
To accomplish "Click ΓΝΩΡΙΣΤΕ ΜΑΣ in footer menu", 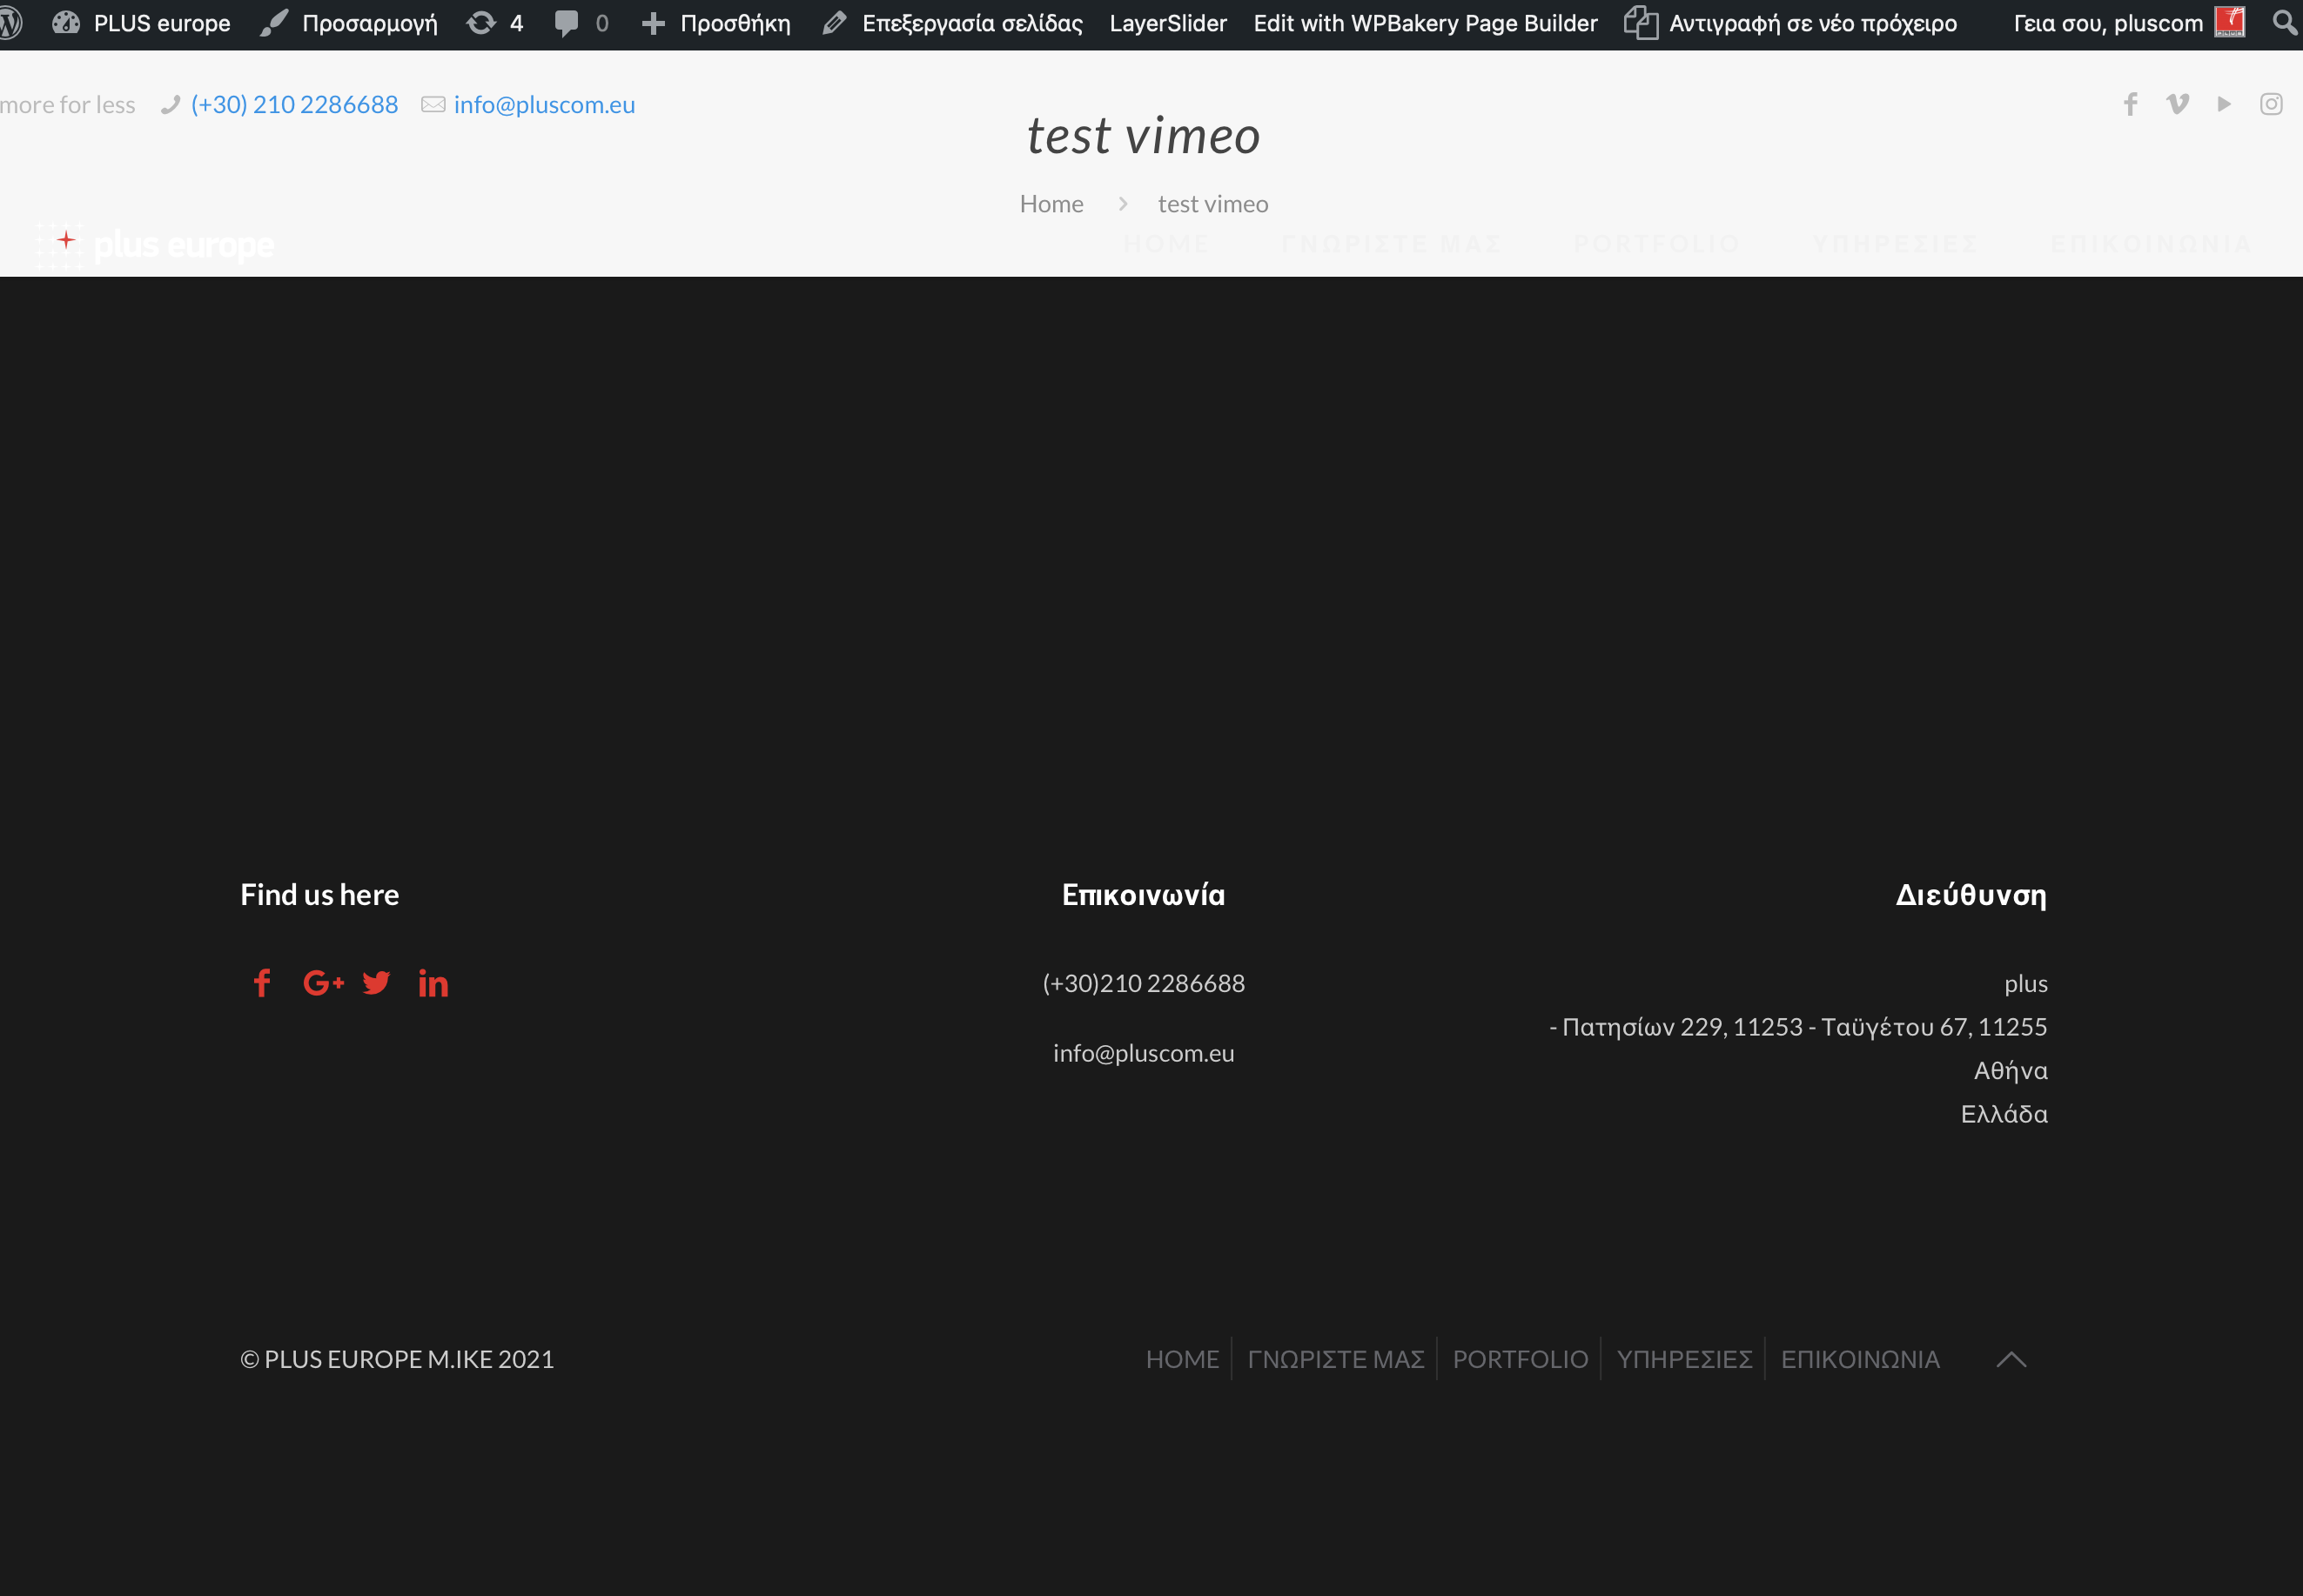I will tap(1335, 1359).
